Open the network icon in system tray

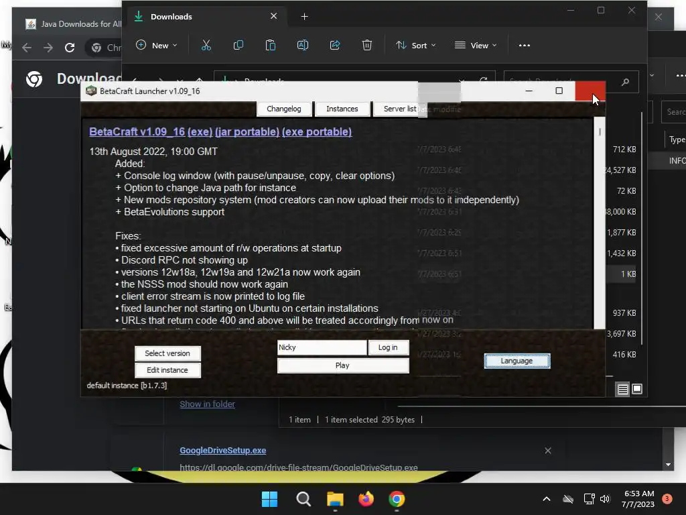click(589, 499)
